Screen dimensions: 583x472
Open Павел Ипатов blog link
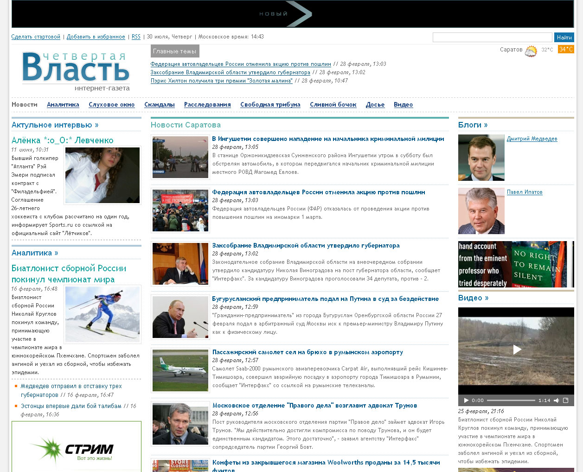(525, 192)
